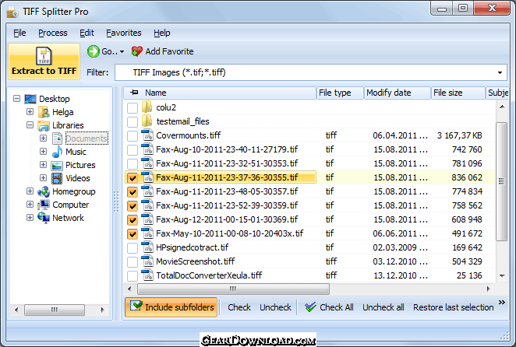
Task: Open the Help menu
Action: 162,33
